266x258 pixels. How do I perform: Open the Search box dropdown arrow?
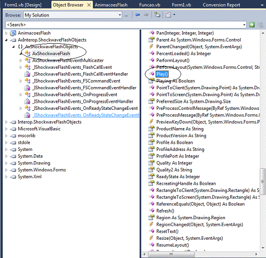[x=244, y=25]
